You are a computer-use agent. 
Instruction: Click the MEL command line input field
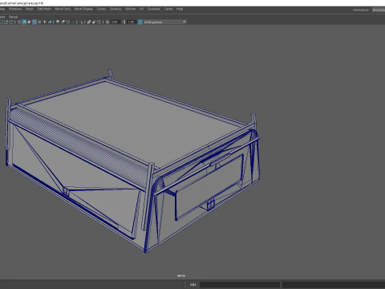coord(240,284)
